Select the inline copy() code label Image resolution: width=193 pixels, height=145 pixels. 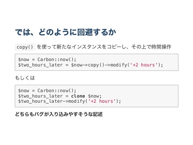[x=25, y=47]
